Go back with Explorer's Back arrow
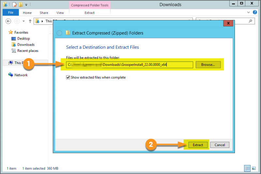This screenshot has height=174, width=261. (x=8, y=21)
